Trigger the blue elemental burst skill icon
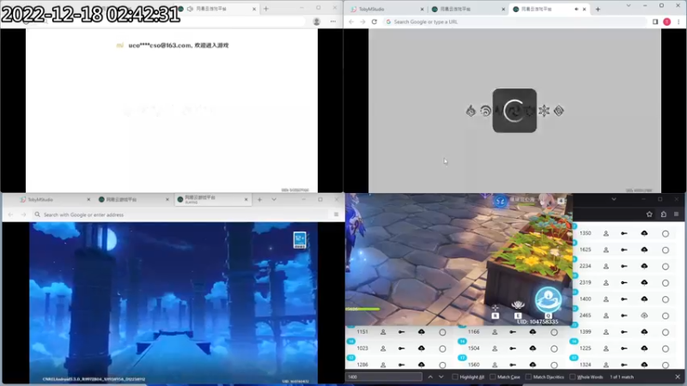The image size is (687, 386). 548,299
